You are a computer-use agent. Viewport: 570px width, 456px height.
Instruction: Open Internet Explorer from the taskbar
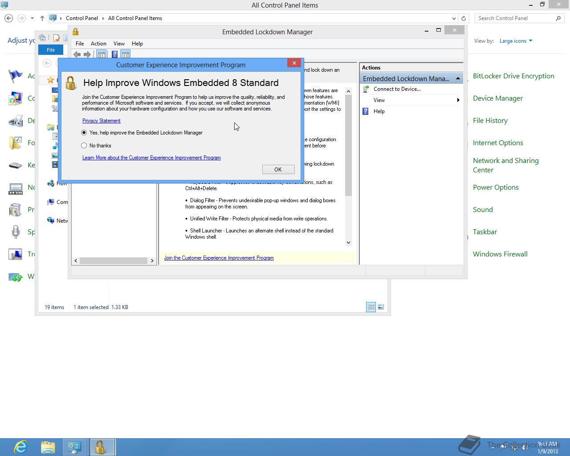20,447
